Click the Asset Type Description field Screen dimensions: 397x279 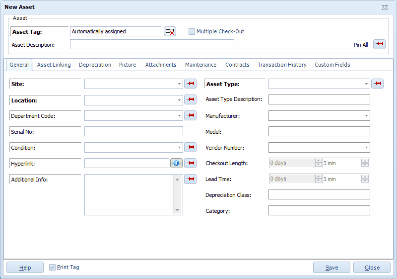click(319, 99)
